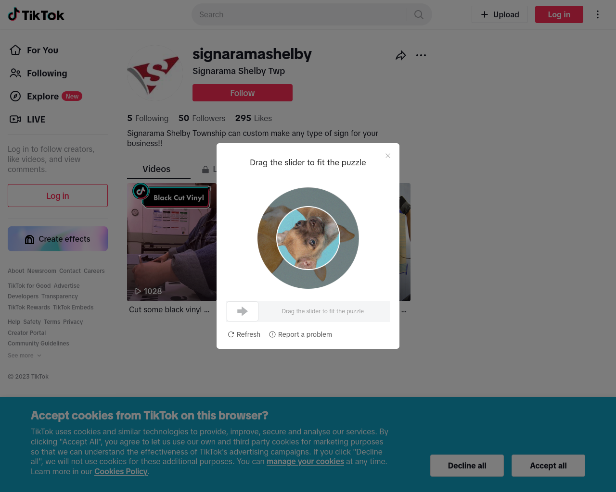Click the search magnifier icon
This screenshot has height=492, width=616.
pyautogui.click(x=419, y=14)
